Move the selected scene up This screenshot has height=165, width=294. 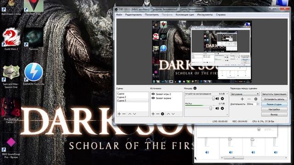130,114
